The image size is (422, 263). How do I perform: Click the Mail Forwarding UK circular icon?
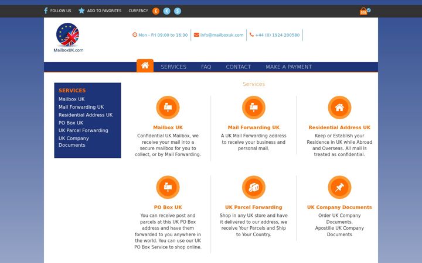pyautogui.click(x=254, y=108)
